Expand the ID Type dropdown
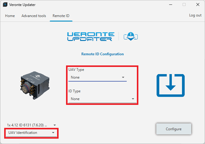Viewport: 205px width, 144px height. (x=102, y=99)
